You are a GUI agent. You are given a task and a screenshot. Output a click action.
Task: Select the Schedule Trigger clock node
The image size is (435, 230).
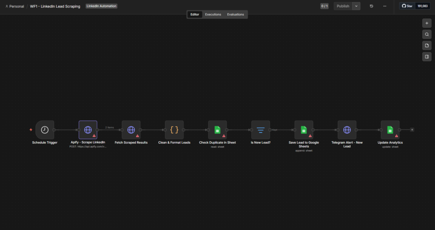(45, 130)
